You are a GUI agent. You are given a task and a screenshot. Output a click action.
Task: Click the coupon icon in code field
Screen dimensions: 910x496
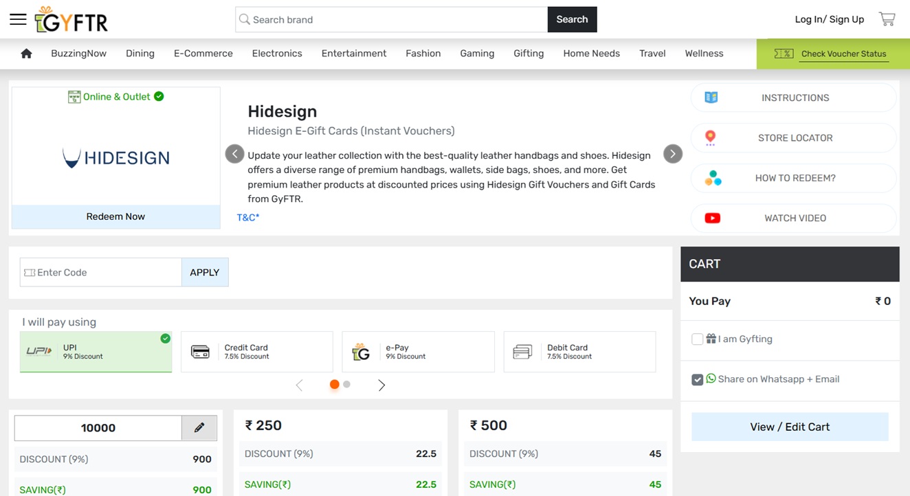(30, 273)
